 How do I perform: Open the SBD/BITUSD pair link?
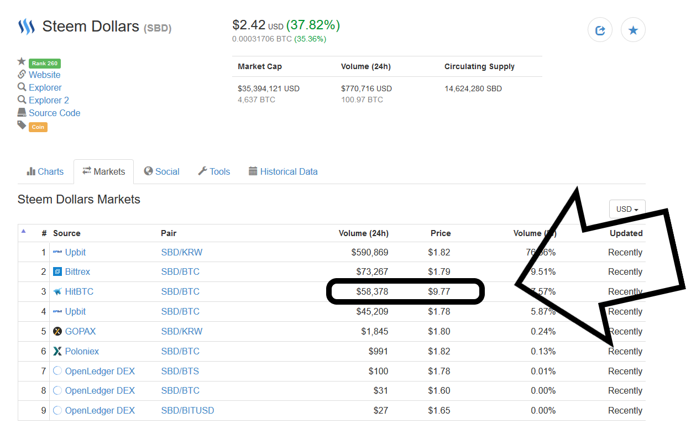187,410
